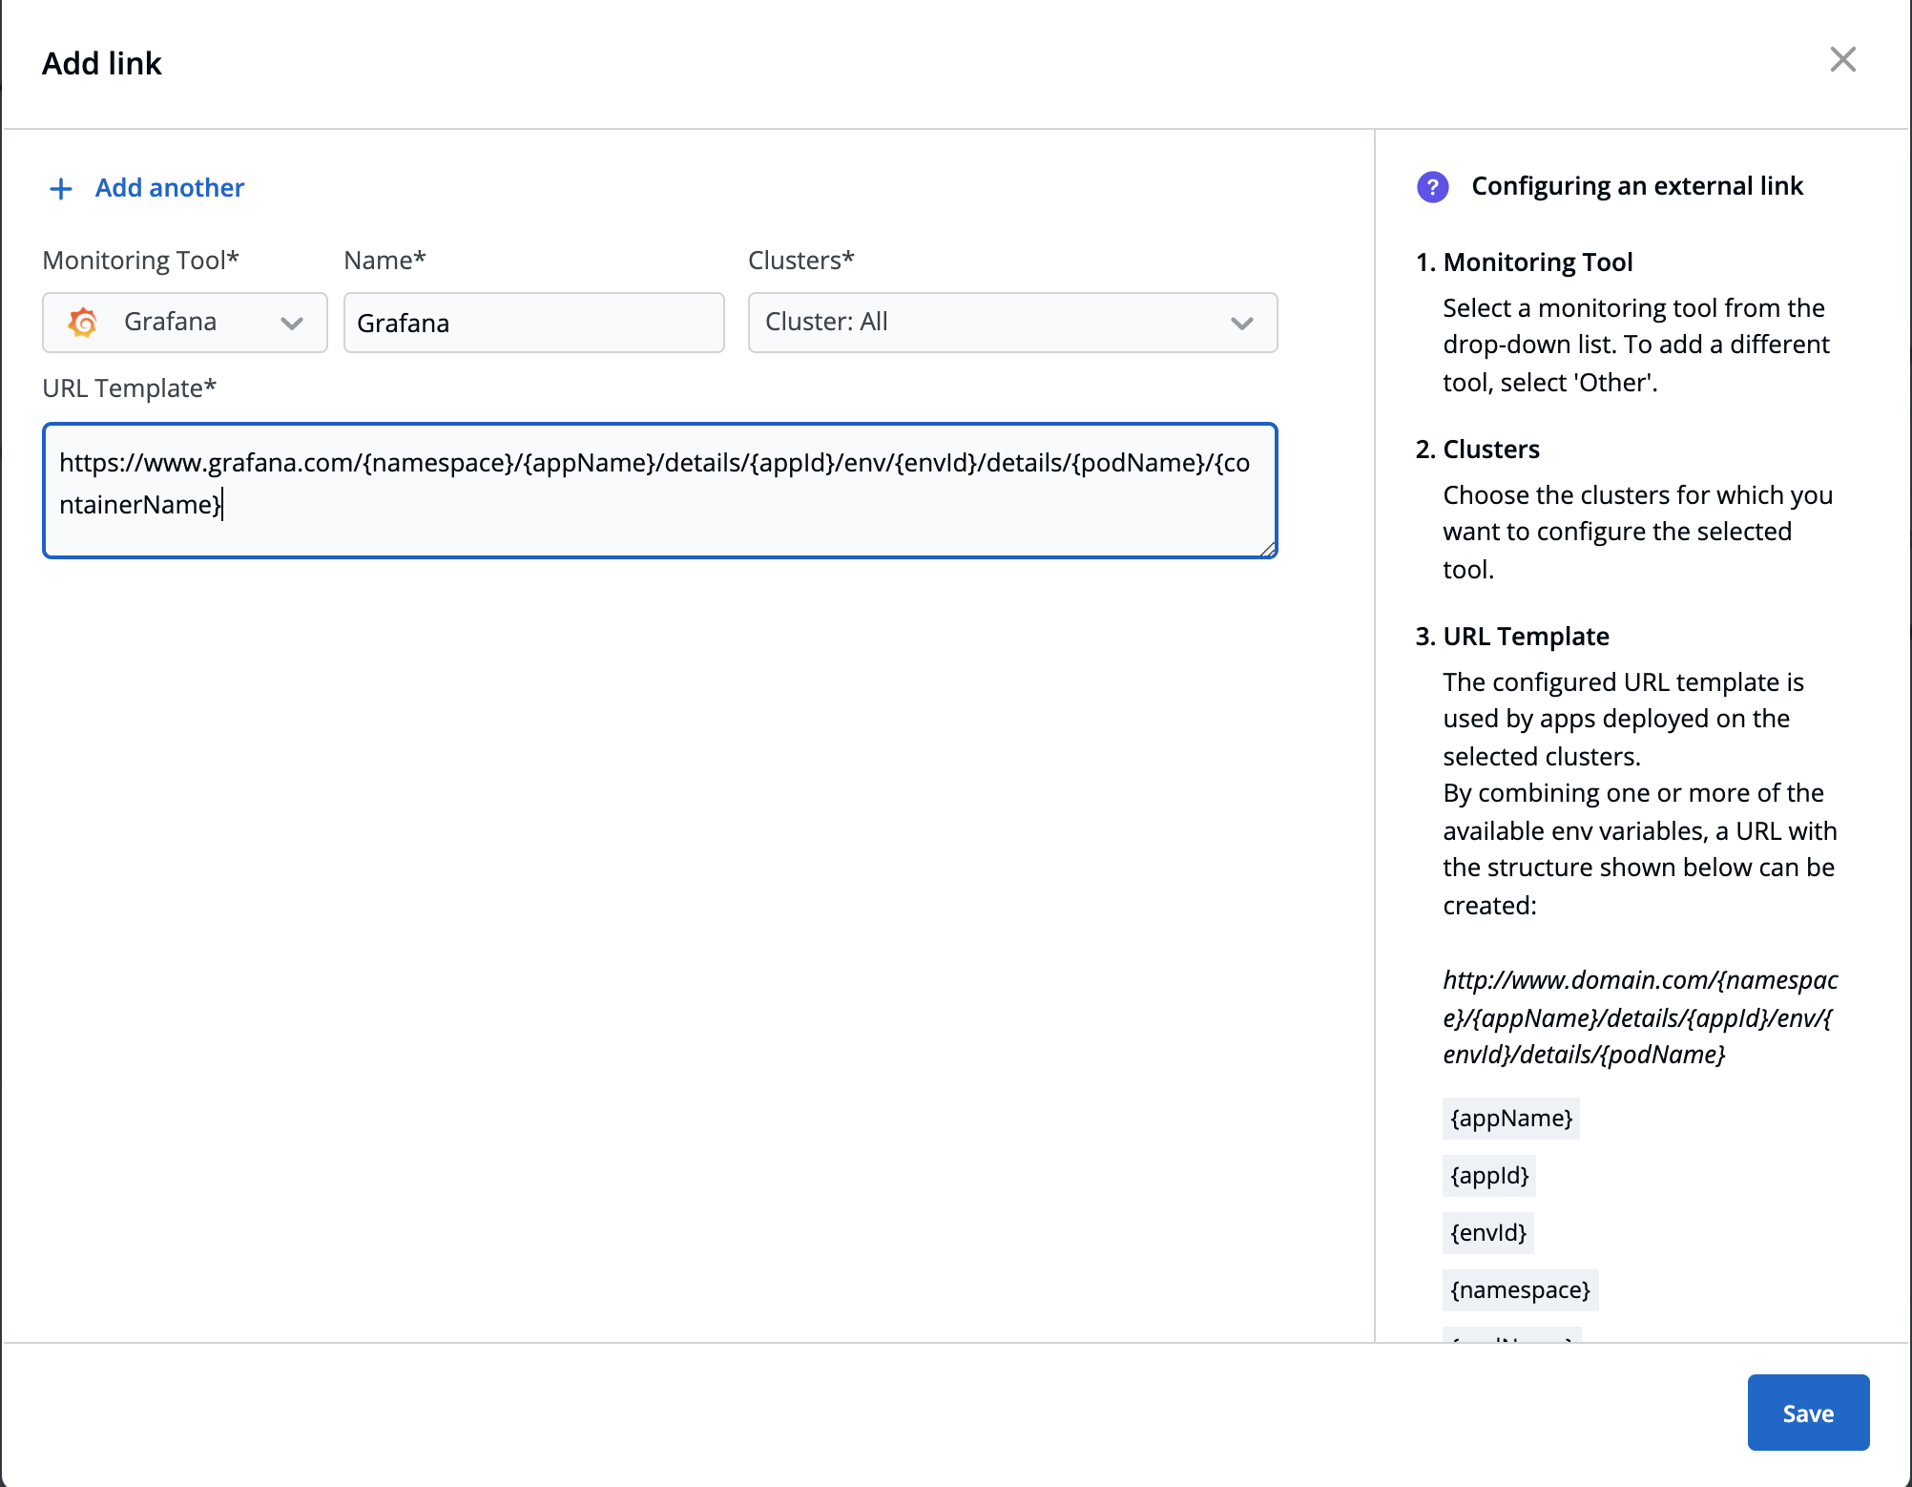Click the Add another link
1912x1487 pixels.
coord(169,187)
